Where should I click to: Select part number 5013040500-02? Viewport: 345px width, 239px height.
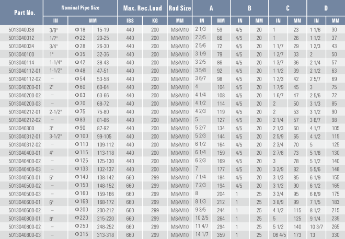point(25,186)
